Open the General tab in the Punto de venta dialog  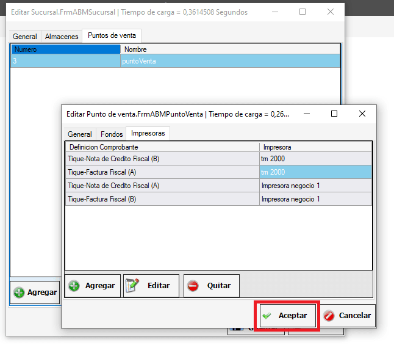(80, 134)
